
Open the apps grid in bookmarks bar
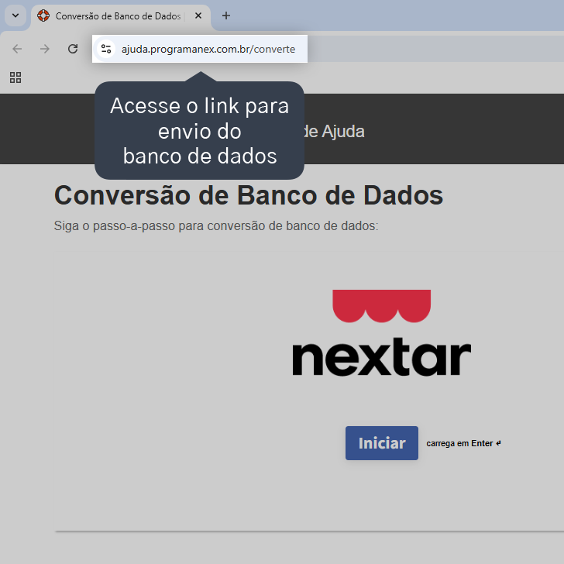click(x=15, y=77)
